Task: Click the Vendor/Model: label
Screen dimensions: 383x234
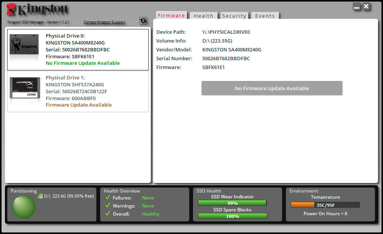Action: (174, 49)
